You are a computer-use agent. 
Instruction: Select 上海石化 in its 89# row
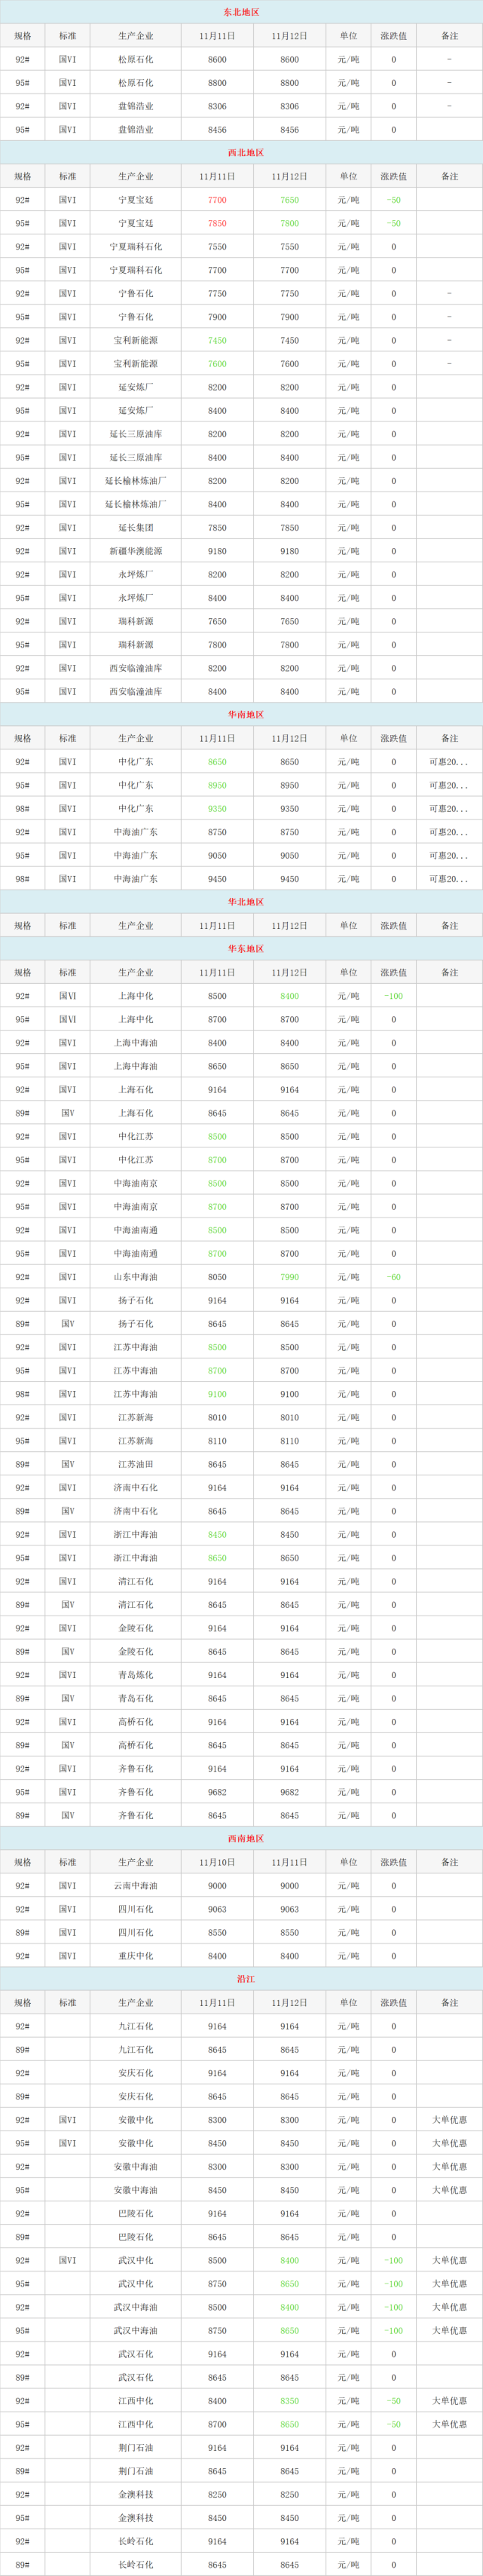point(136,1113)
